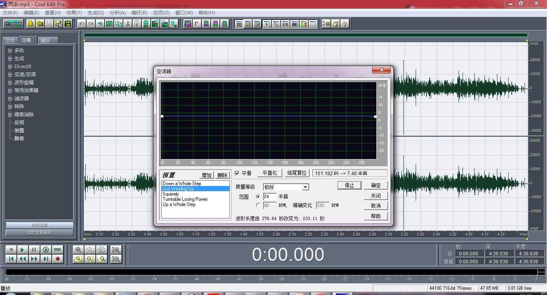Click the Zoom to Selection yellow magnifier

coord(78,259)
